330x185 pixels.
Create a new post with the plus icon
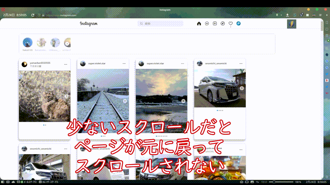coord(215,24)
